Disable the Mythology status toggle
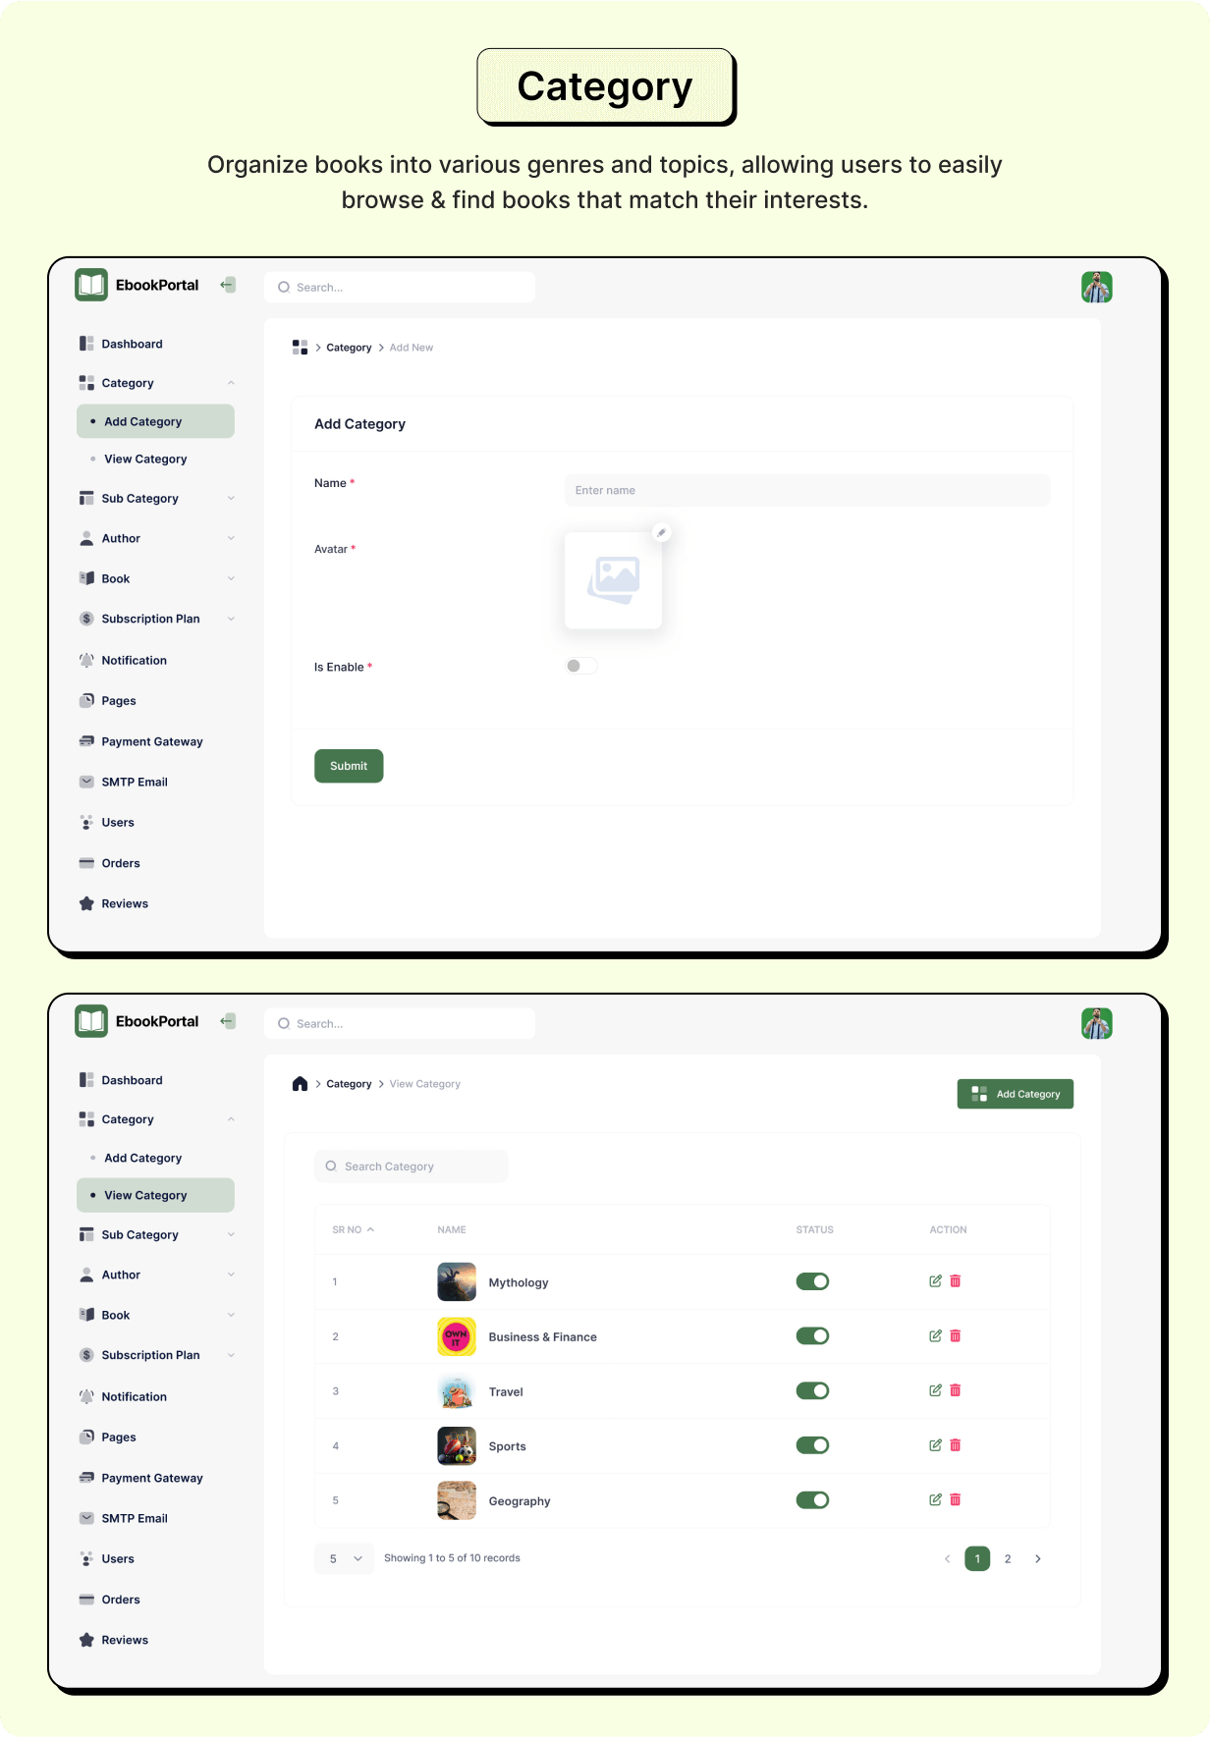Viewport: 1210px width, 1737px height. (x=812, y=1281)
